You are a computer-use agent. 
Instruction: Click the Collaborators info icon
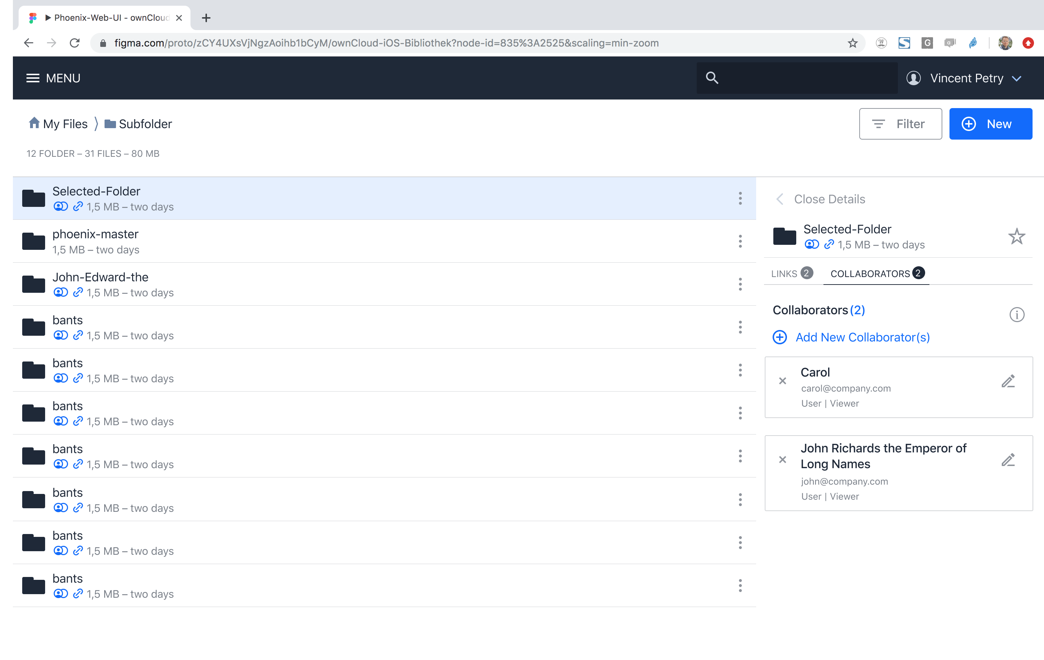[1017, 315]
